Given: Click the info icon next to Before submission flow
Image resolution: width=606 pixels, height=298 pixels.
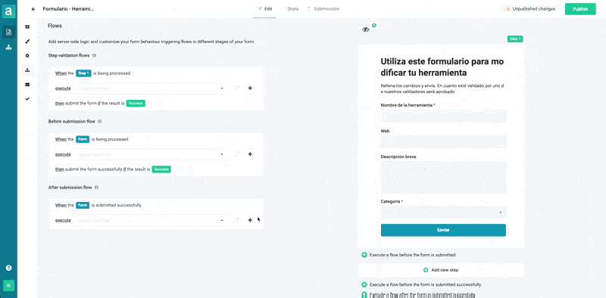Looking at the screenshot, I should pos(100,121).
